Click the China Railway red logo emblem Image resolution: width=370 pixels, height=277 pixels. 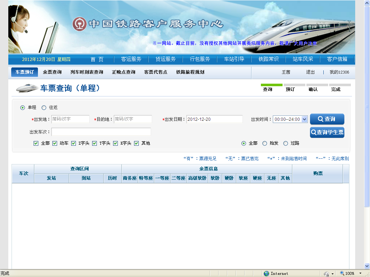point(79,24)
